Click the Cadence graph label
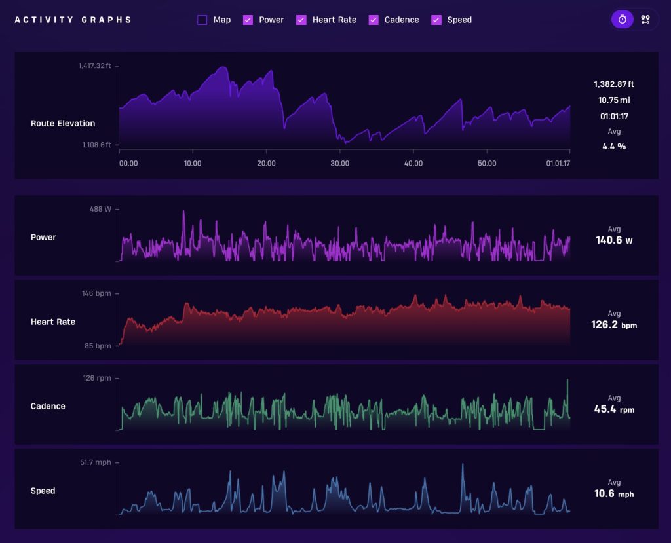This screenshot has height=543, width=671. [48, 407]
